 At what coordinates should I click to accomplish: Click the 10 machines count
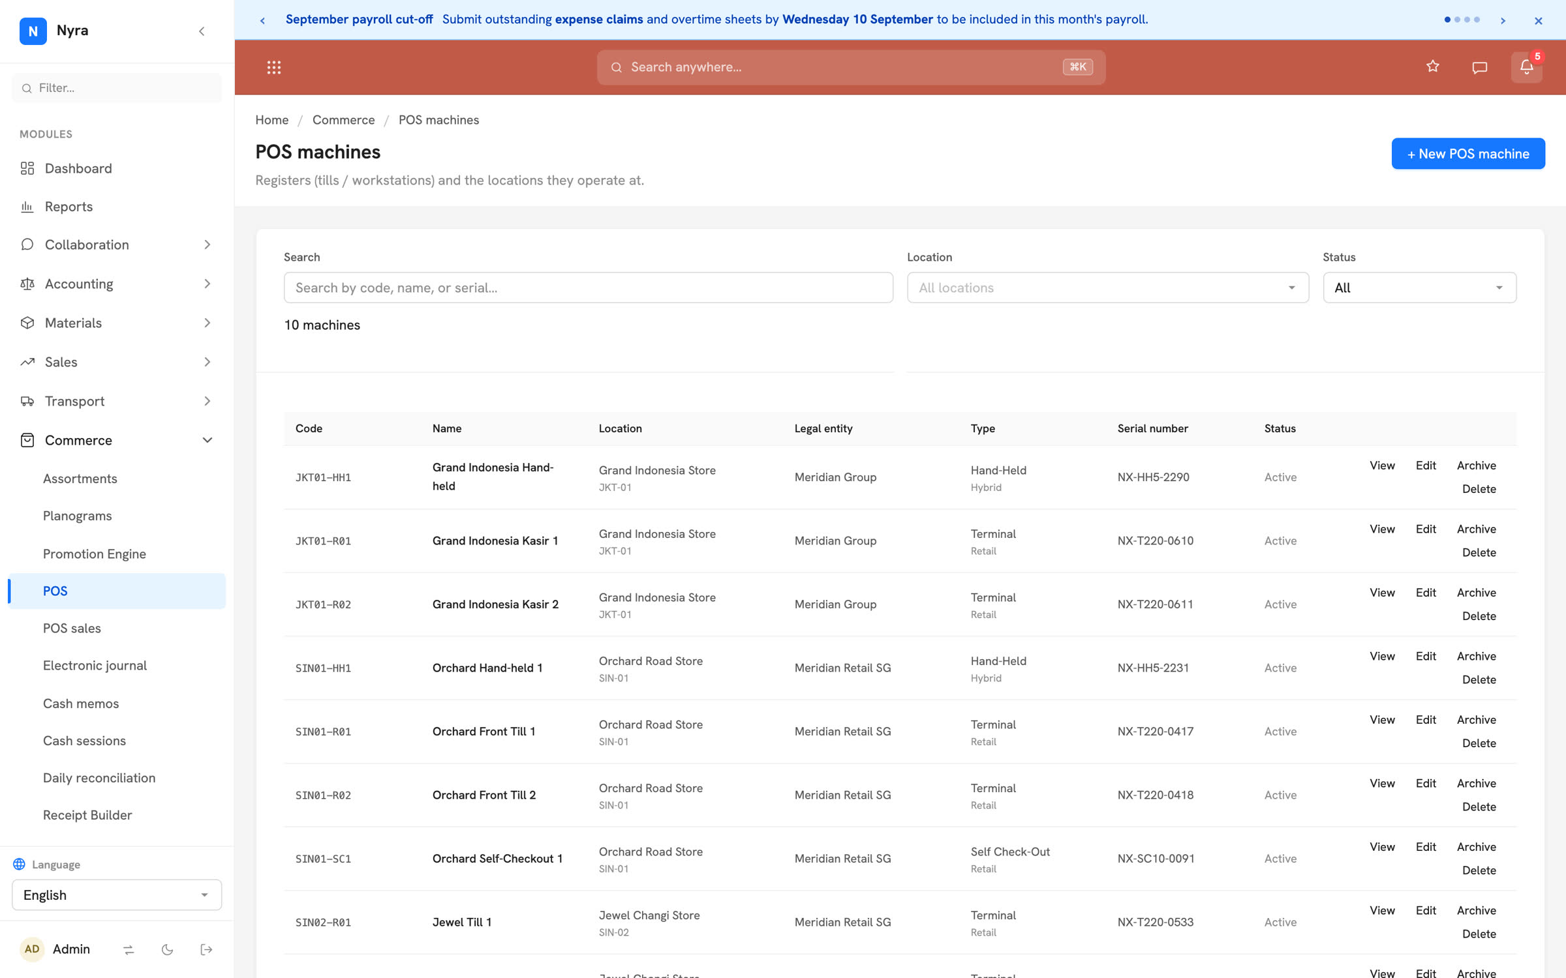pyautogui.click(x=322, y=325)
